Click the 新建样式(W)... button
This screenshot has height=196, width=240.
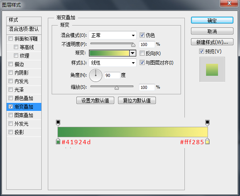212,42
